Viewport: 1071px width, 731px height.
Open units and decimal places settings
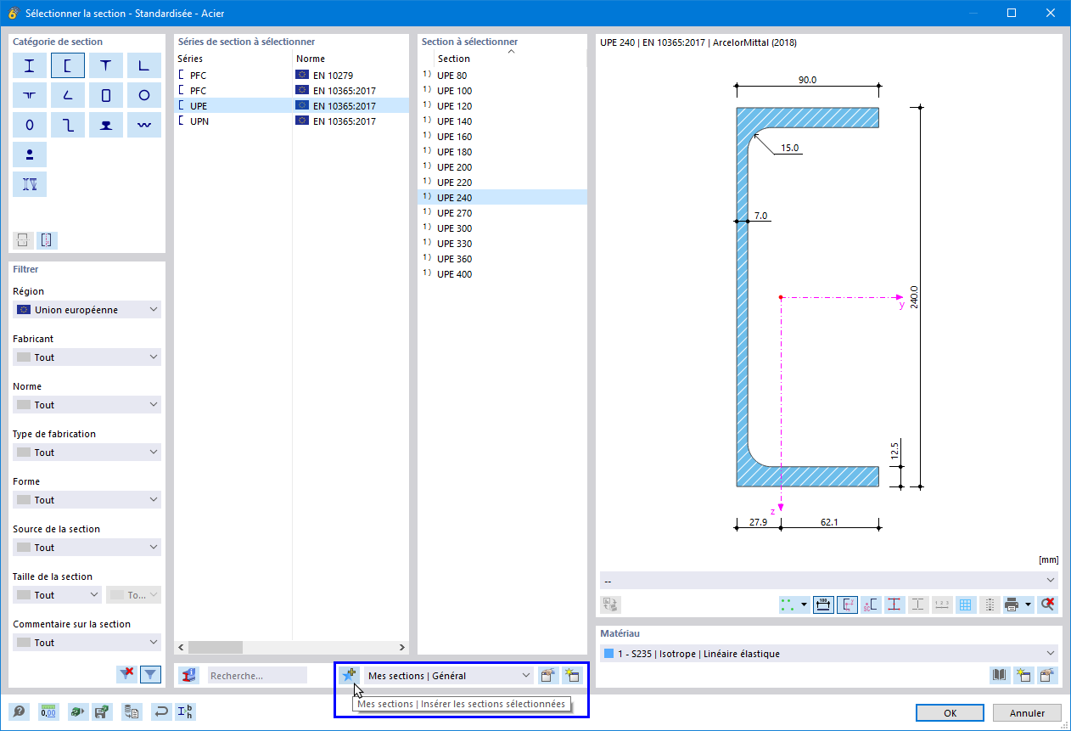coord(48,711)
